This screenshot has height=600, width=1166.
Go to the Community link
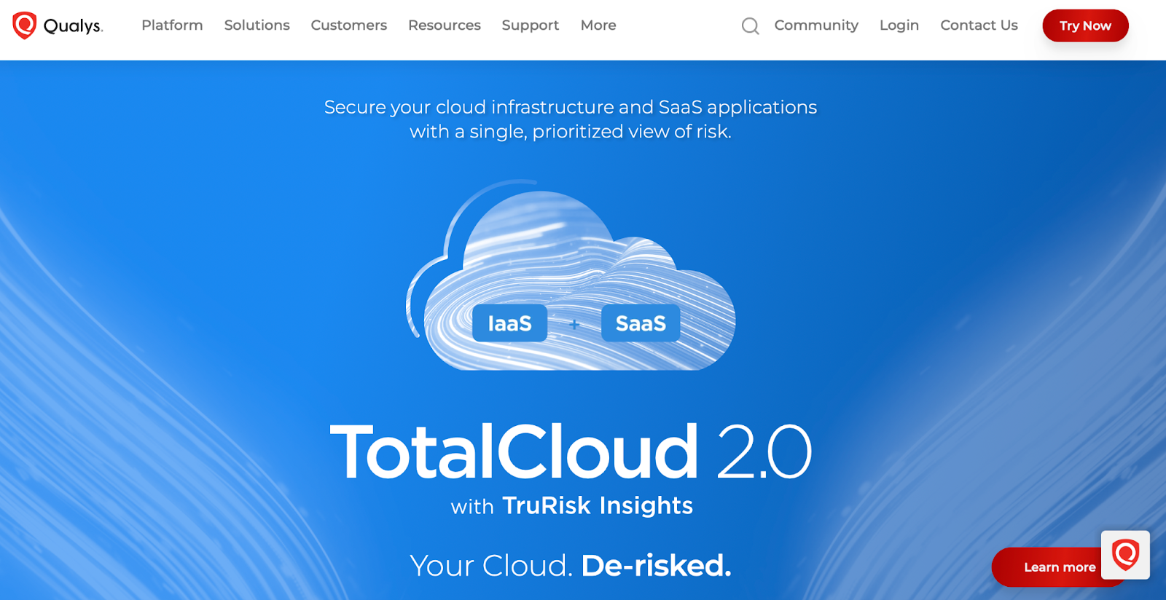(x=816, y=25)
